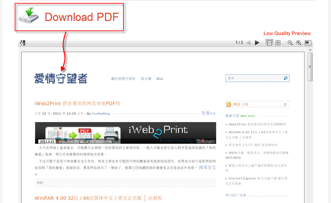Click the RSS feed icon

229,104
